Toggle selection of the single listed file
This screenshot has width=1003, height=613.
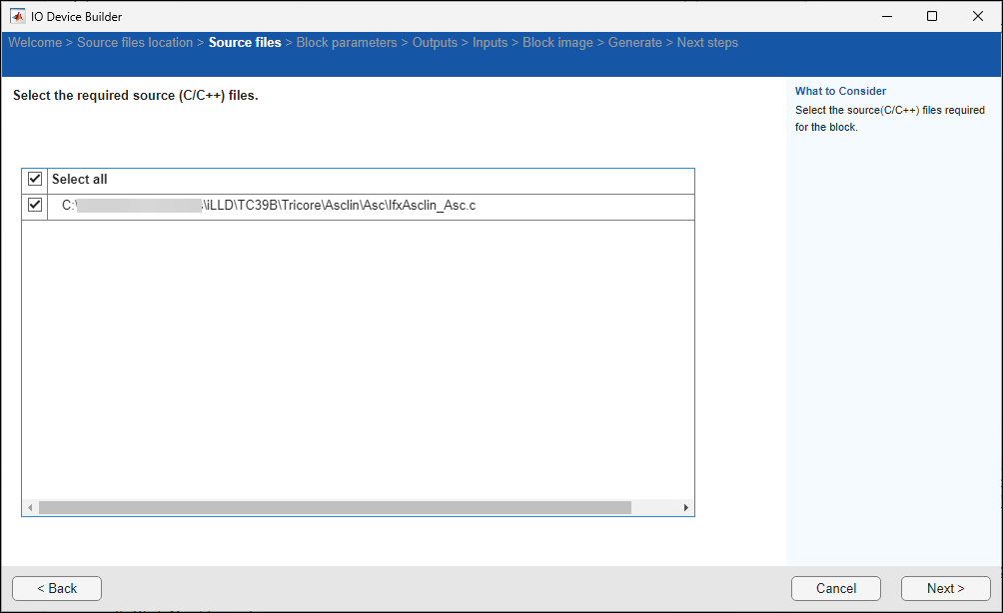34,204
